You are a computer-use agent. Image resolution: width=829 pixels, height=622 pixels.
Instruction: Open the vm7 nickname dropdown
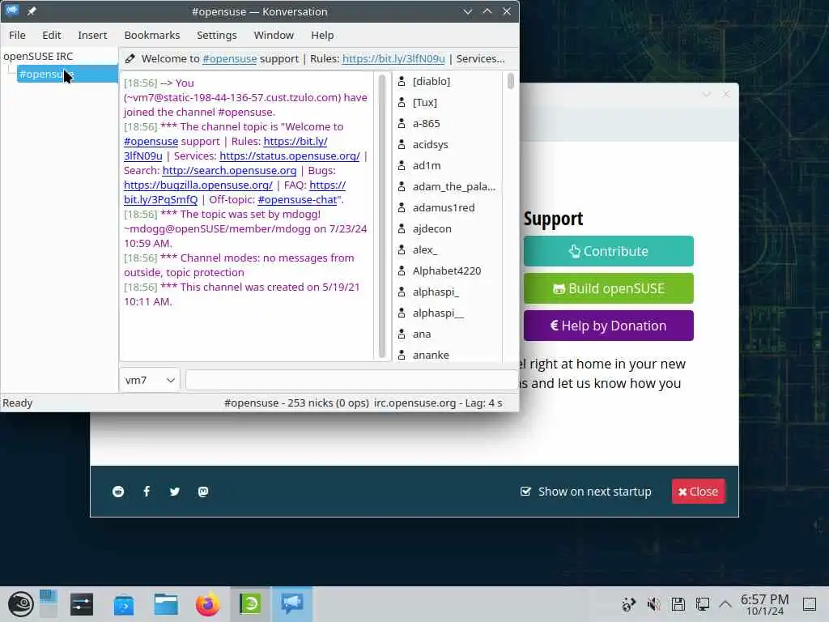click(x=150, y=381)
